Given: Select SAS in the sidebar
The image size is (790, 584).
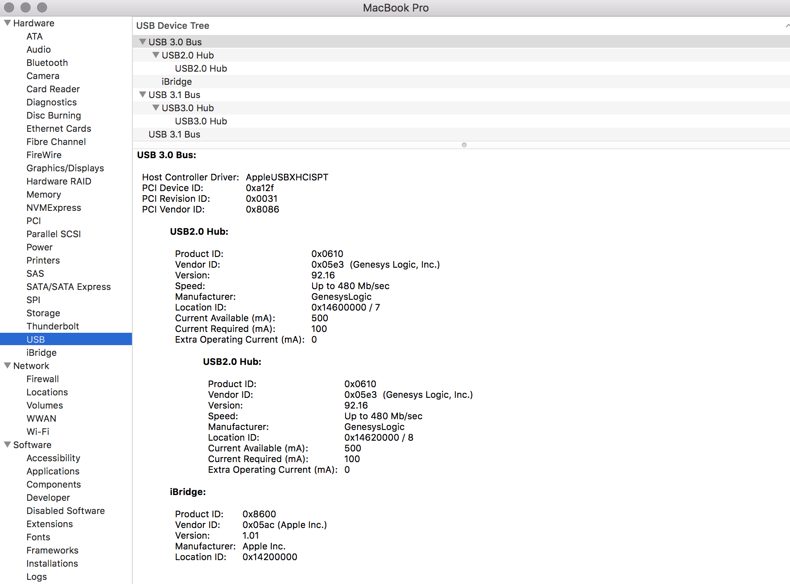Looking at the screenshot, I should point(35,273).
